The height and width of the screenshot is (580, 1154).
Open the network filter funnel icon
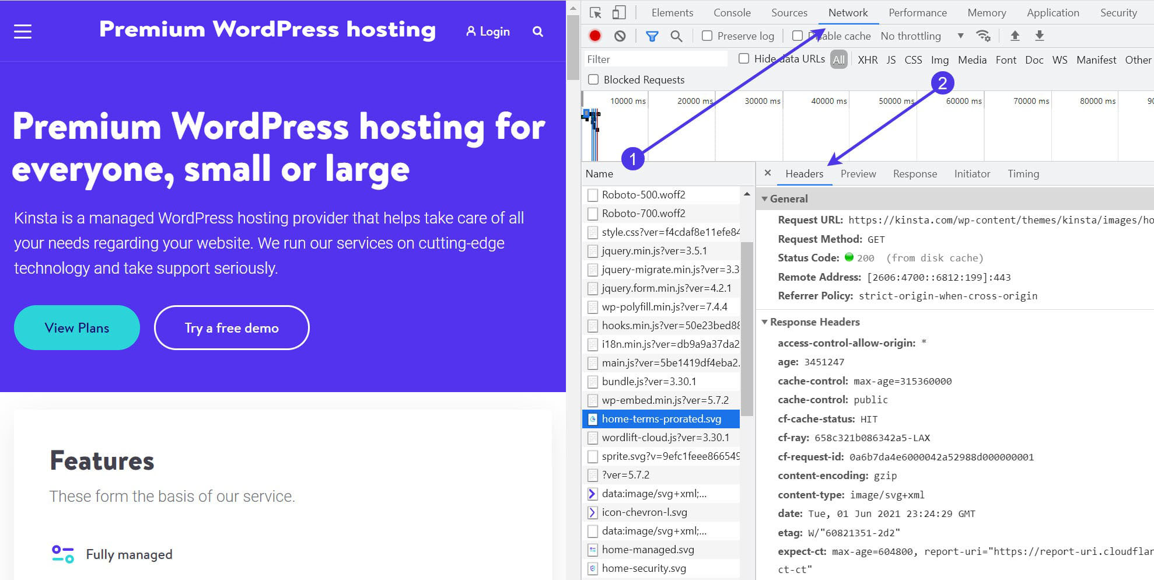(x=651, y=36)
